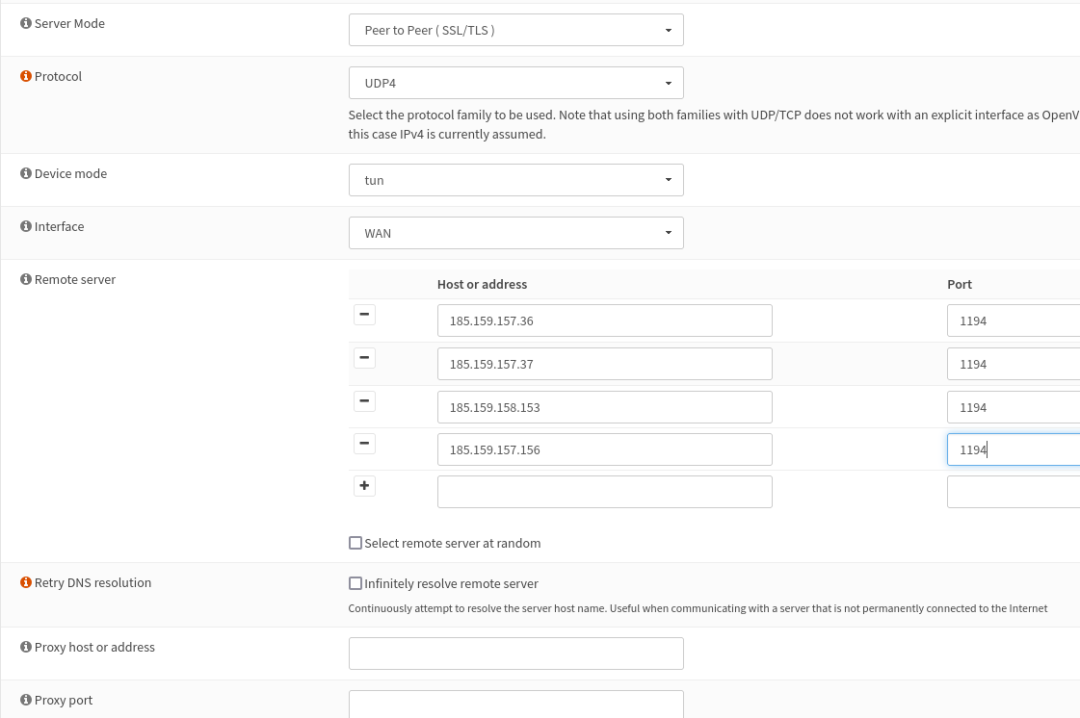Click the Device mode info icon
This screenshot has width=1080, height=718.
tap(26, 173)
